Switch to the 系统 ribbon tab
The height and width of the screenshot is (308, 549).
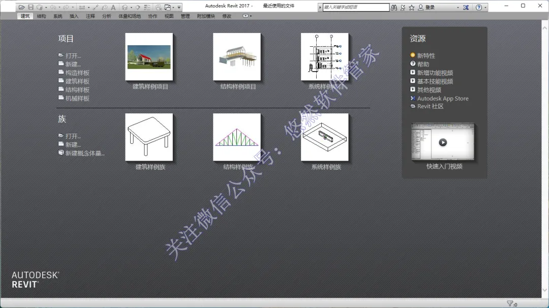coord(58,16)
